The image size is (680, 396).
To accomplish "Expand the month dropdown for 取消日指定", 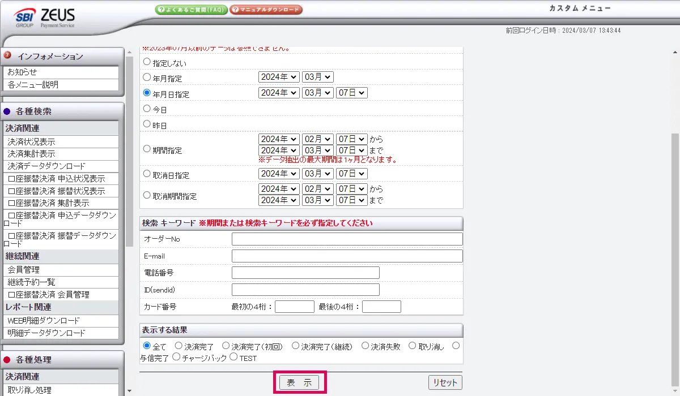I will pyautogui.click(x=317, y=174).
